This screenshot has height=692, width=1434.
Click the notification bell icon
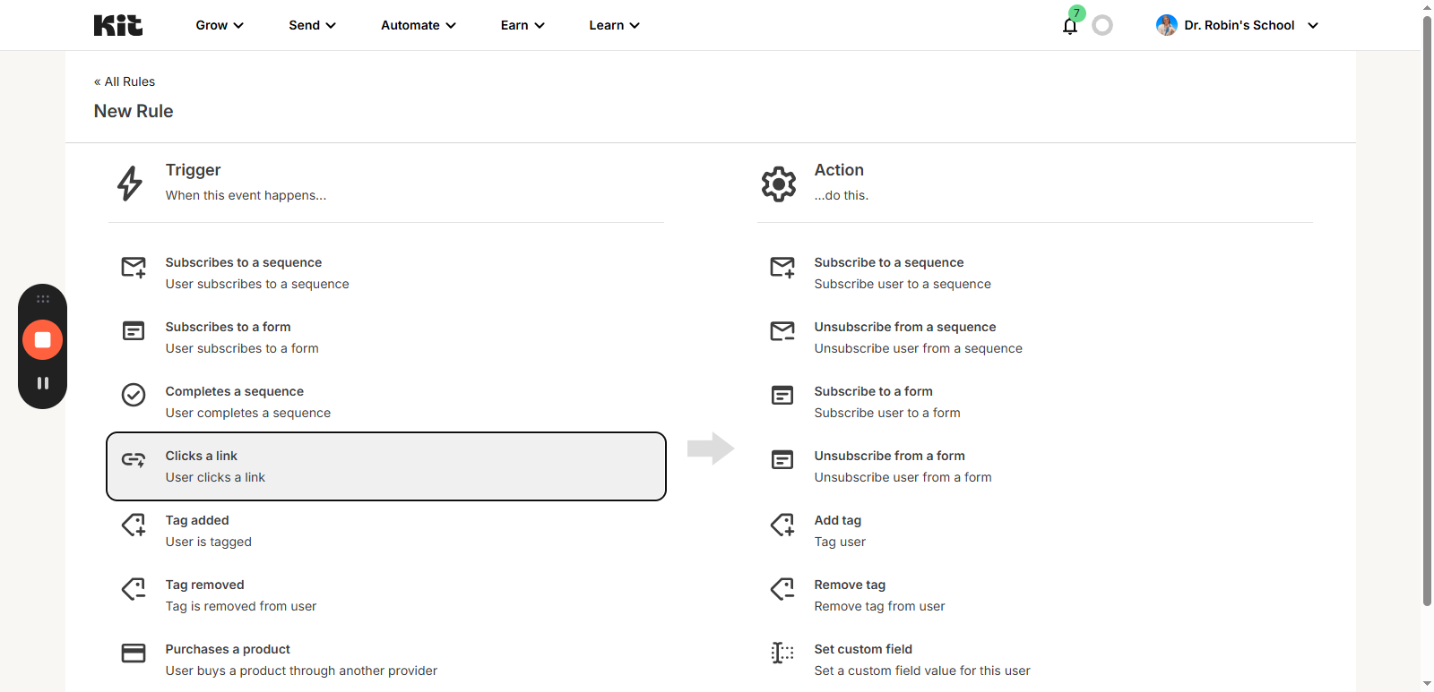[1069, 26]
